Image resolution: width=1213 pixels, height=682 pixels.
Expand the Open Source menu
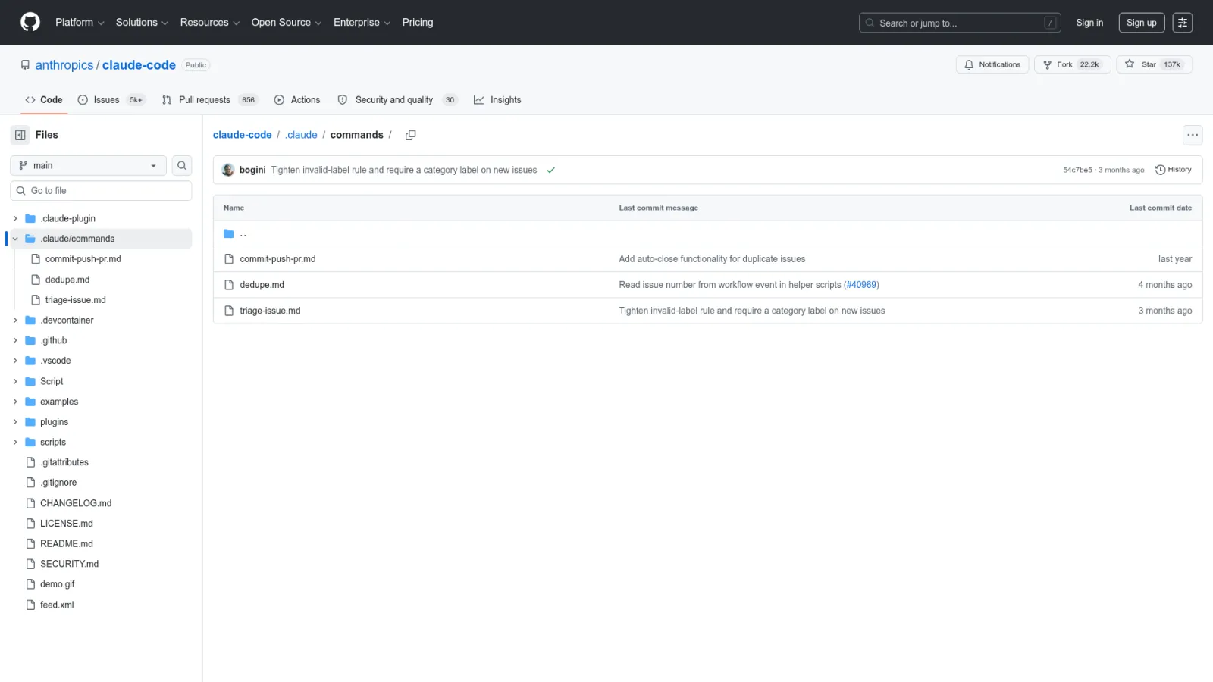click(x=287, y=23)
